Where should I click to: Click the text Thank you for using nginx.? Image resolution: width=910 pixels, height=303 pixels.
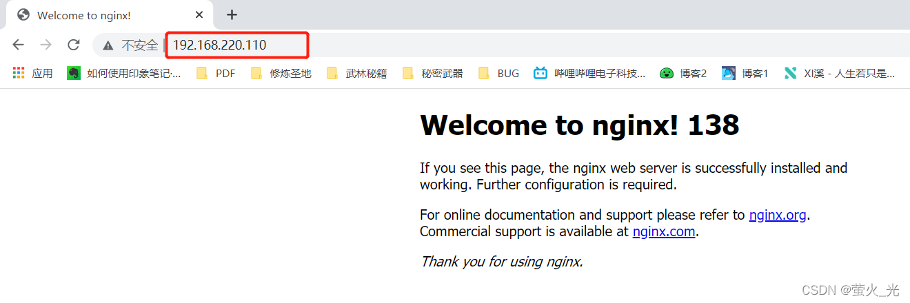[x=502, y=262]
